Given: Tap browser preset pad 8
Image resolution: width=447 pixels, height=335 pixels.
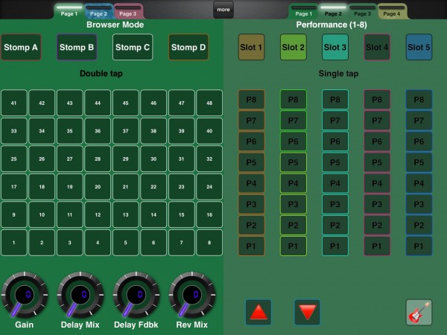Looking at the screenshot, I should pyautogui.click(x=209, y=243).
